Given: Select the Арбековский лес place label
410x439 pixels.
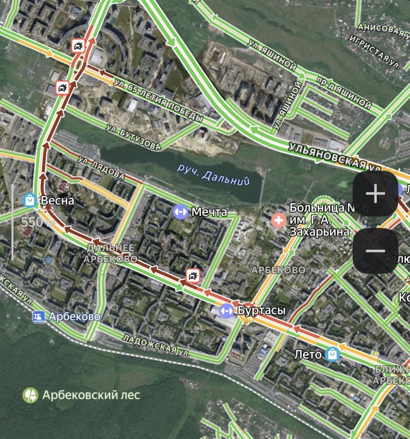Looking at the screenshot, I should (91, 395).
